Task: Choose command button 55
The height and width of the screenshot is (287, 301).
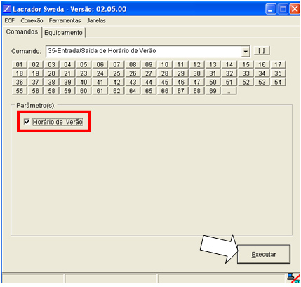Action: pos(20,91)
